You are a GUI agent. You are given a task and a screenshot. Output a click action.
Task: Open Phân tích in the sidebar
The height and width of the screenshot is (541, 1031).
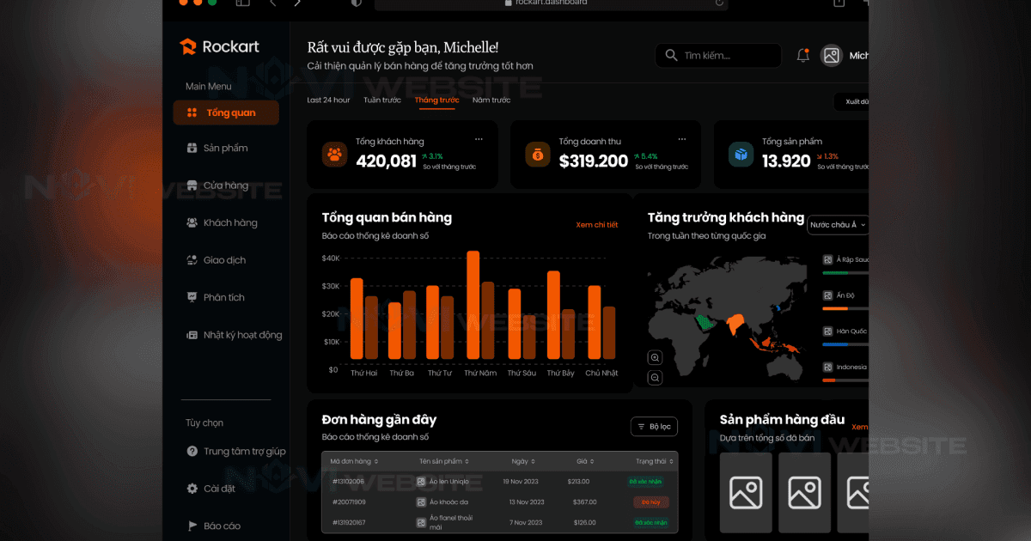(x=223, y=298)
